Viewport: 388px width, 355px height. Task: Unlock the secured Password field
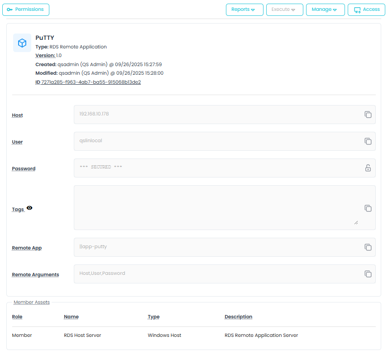368,168
